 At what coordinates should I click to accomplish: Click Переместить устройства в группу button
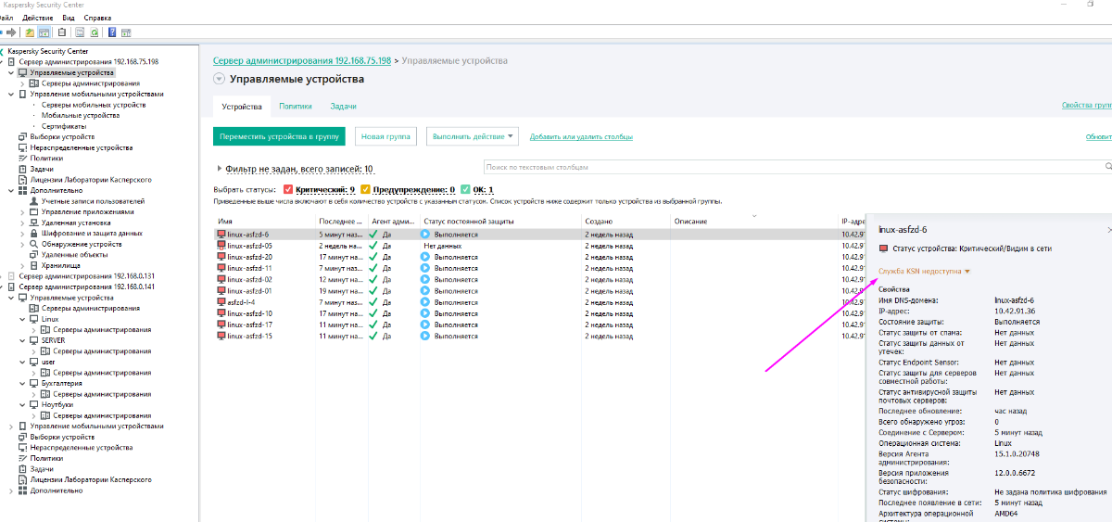click(279, 136)
